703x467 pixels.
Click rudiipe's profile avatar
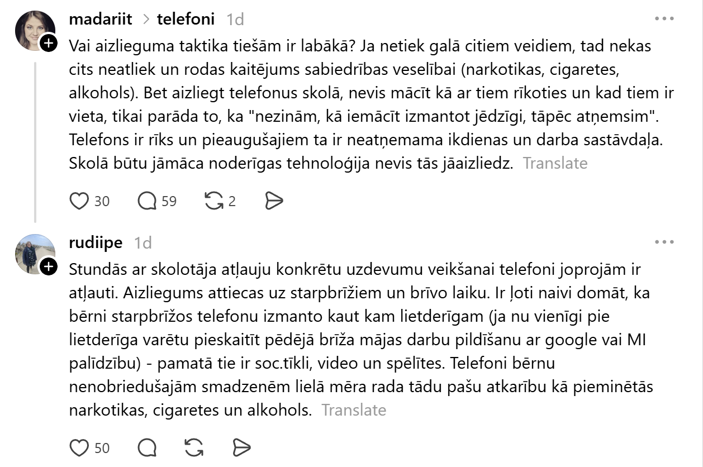tap(34, 253)
